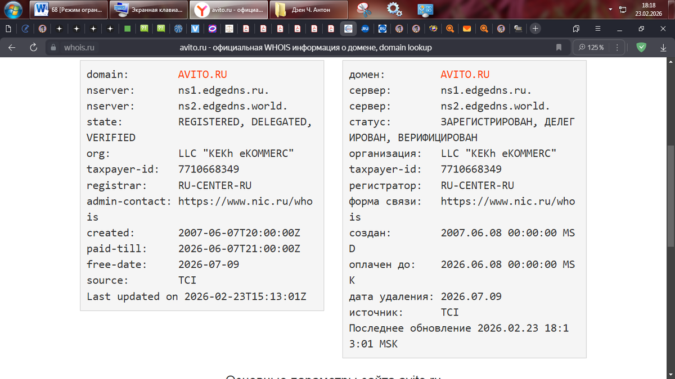This screenshot has height=379, width=675.
Task: Switch to round blue .RU tab
Action: coord(365,28)
